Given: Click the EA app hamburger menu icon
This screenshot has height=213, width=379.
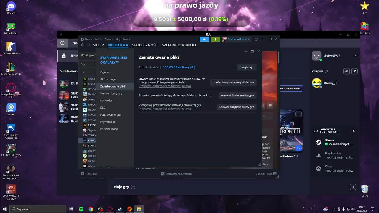Looking at the screenshot, I should pos(61,35).
